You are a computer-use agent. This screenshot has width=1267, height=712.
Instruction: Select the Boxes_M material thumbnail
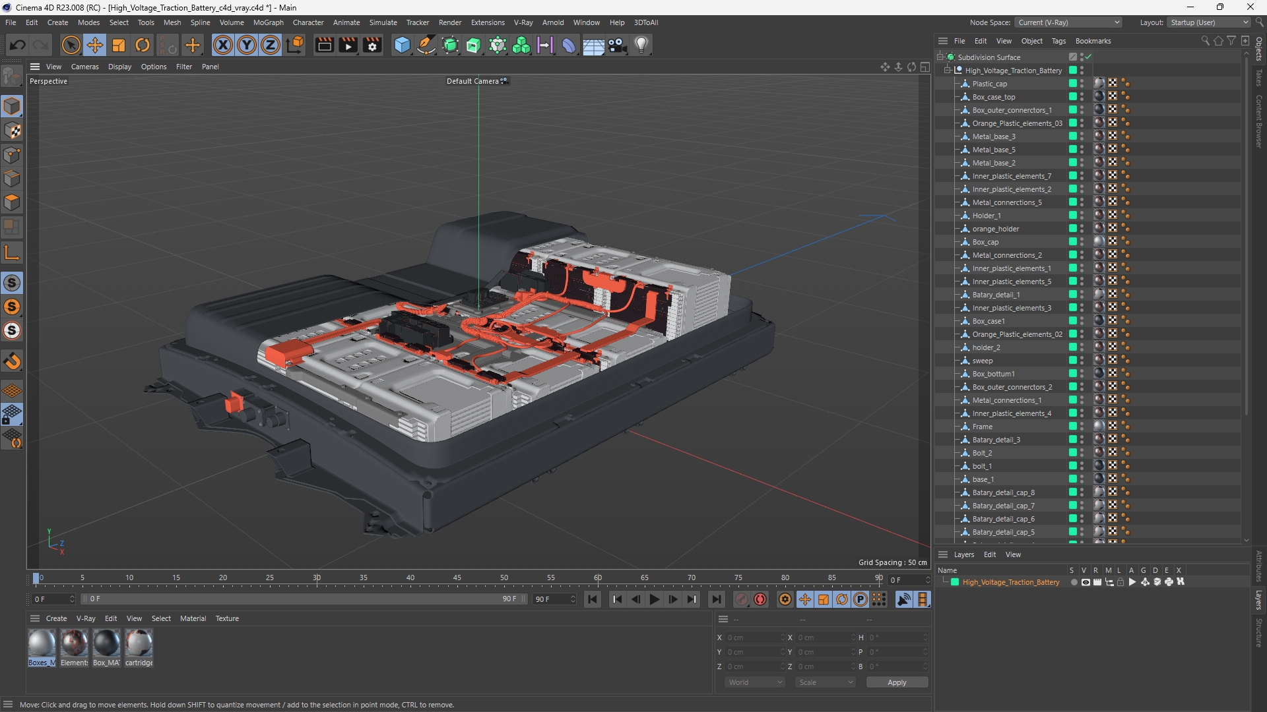(42, 647)
